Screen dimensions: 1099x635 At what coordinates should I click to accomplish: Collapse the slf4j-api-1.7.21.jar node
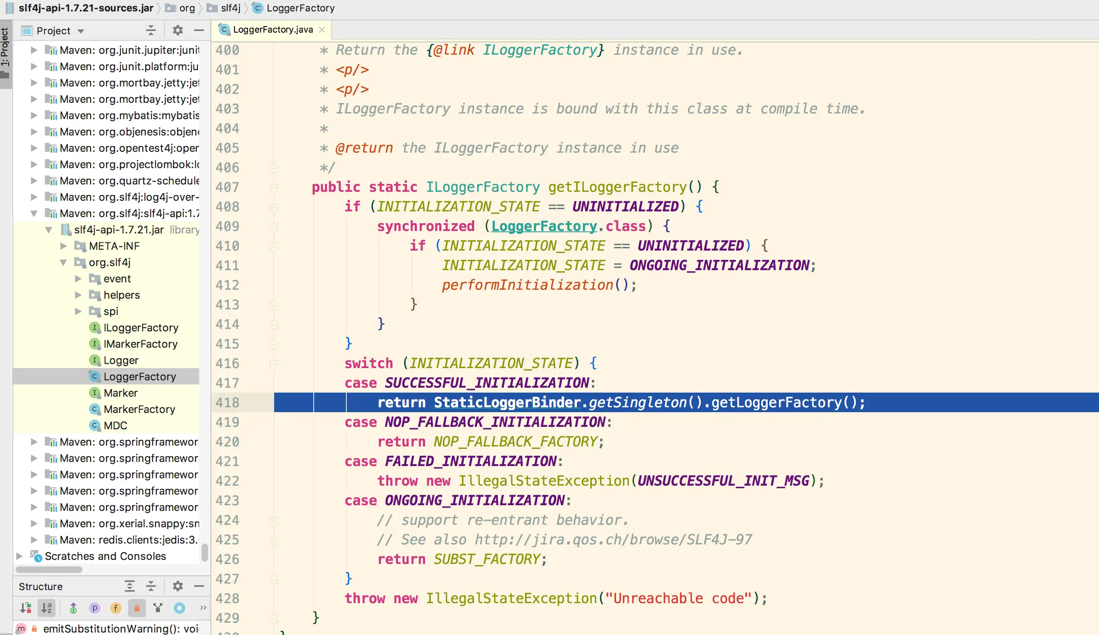pos(49,230)
